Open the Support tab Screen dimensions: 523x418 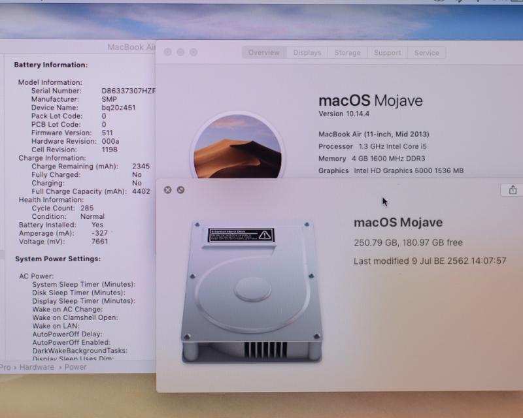point(387,53)
